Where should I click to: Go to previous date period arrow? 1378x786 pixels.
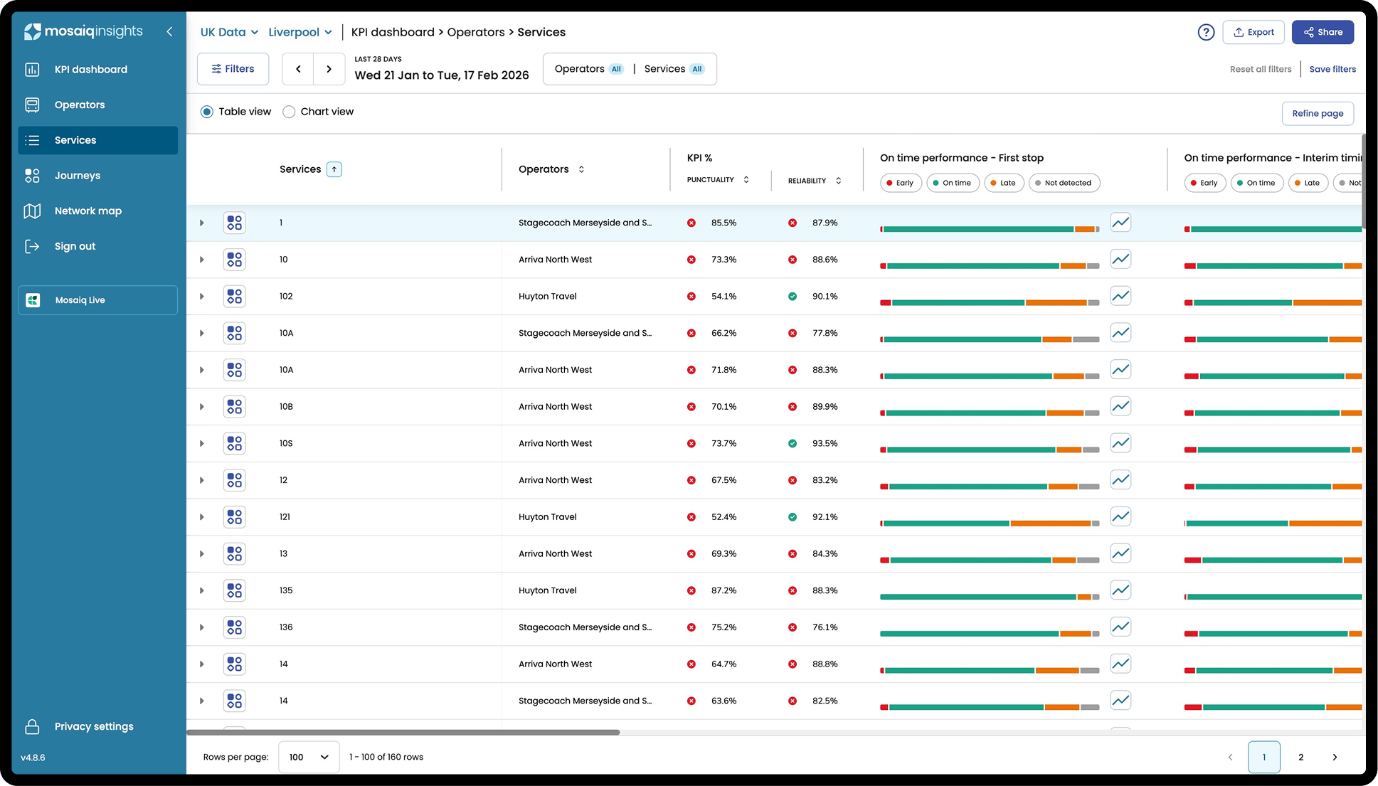coord(298,69)
